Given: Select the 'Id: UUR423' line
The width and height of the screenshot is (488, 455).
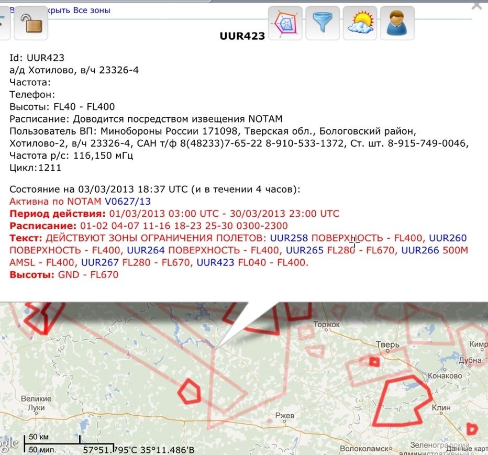Looking at the screenshot, I should [x=37, y=58].
